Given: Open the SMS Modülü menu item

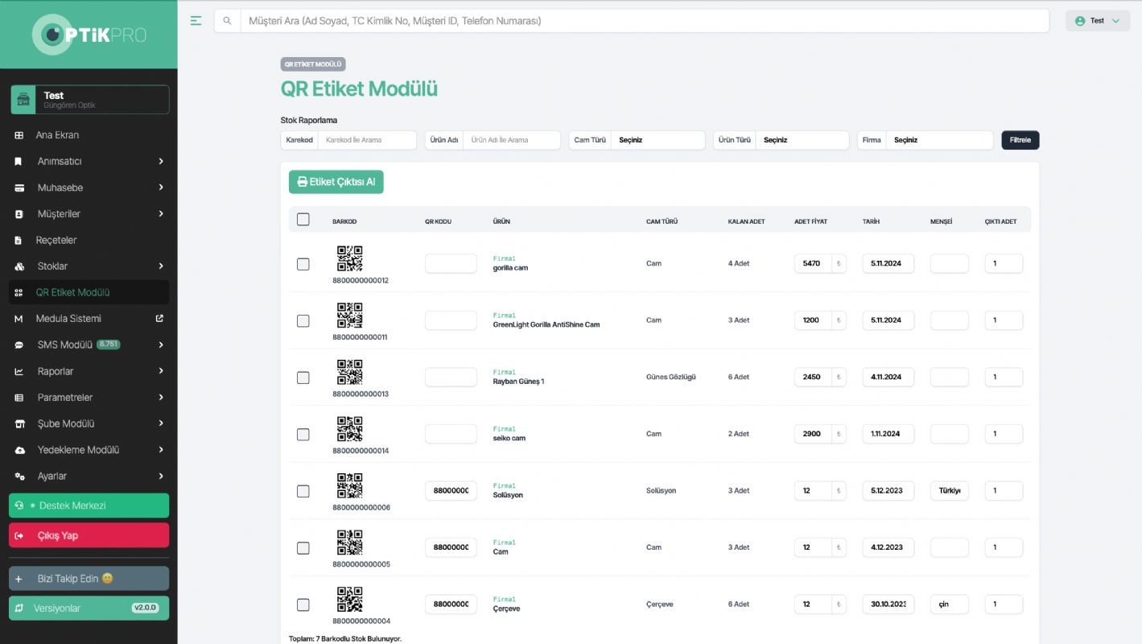Looking at the screenshot, I should point(89,345).
